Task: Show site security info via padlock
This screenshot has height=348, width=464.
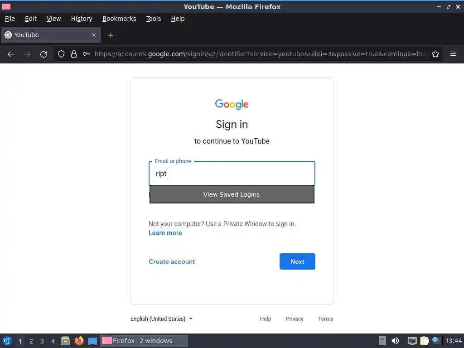Action: pos(74,54)
